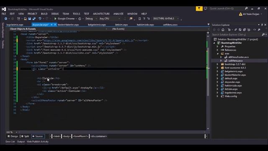Click the Search Solution Explorer field
The image size is (268, 151).
pos(237,34)
